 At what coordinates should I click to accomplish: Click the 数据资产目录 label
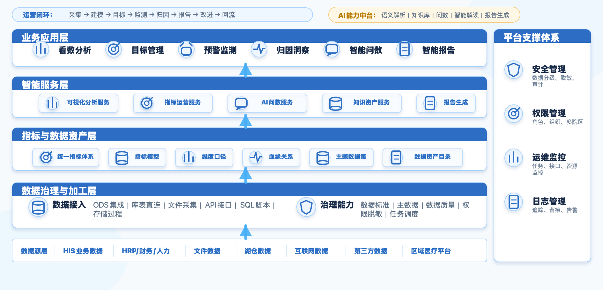point(432,156)
